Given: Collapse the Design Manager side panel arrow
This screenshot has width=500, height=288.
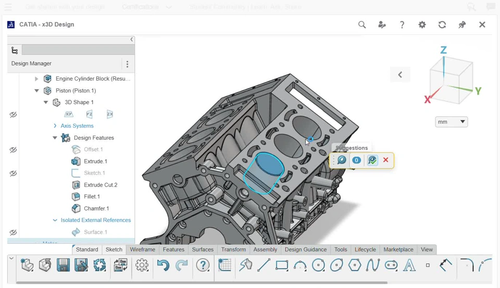Looking at the screenshot, I should [131, 40].
